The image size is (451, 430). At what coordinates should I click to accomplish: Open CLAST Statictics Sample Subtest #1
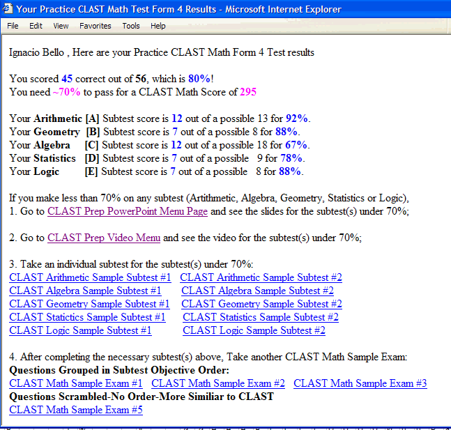click(87, 317)
